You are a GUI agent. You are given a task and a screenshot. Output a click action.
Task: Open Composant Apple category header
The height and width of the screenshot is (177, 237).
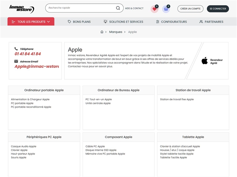point(118,137)
